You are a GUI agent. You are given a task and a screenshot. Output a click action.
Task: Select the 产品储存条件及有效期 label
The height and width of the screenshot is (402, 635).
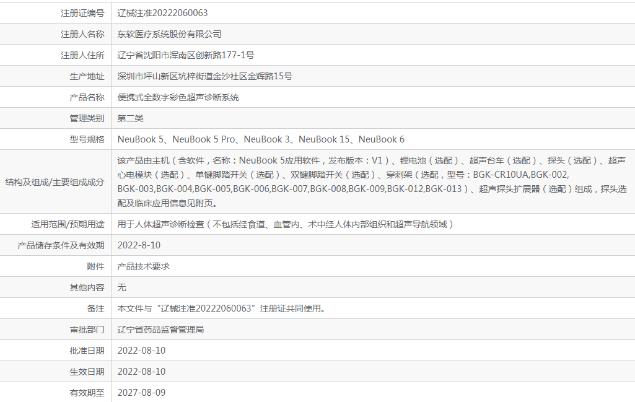(x=61, y=245)
